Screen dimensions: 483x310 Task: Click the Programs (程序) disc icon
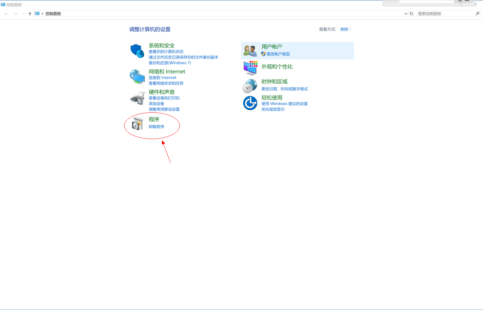[137, 124]
